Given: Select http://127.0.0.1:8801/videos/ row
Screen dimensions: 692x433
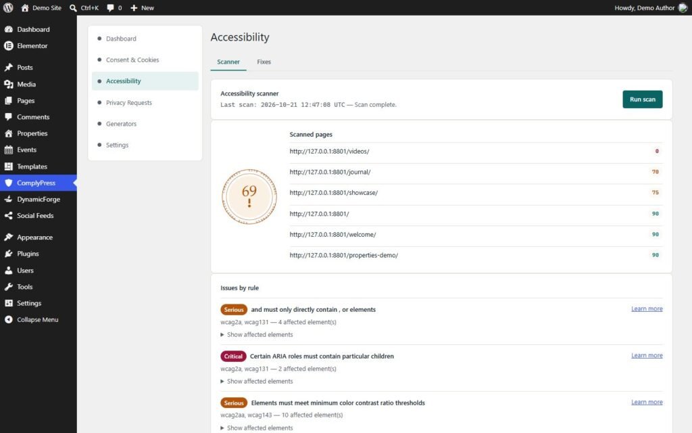Looking at the screenshot, I should (x=476, y=152).
